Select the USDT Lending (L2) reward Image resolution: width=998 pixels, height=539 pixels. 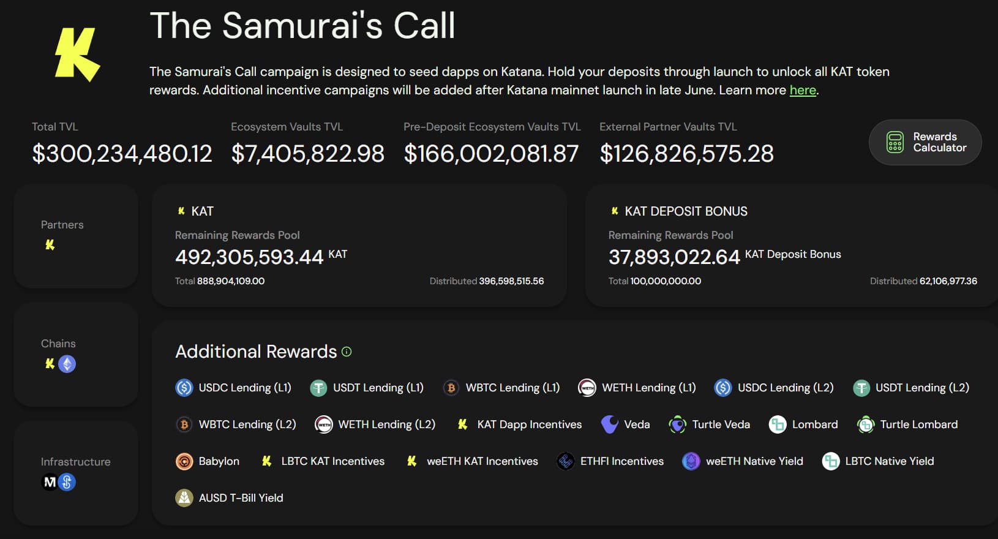911,388
